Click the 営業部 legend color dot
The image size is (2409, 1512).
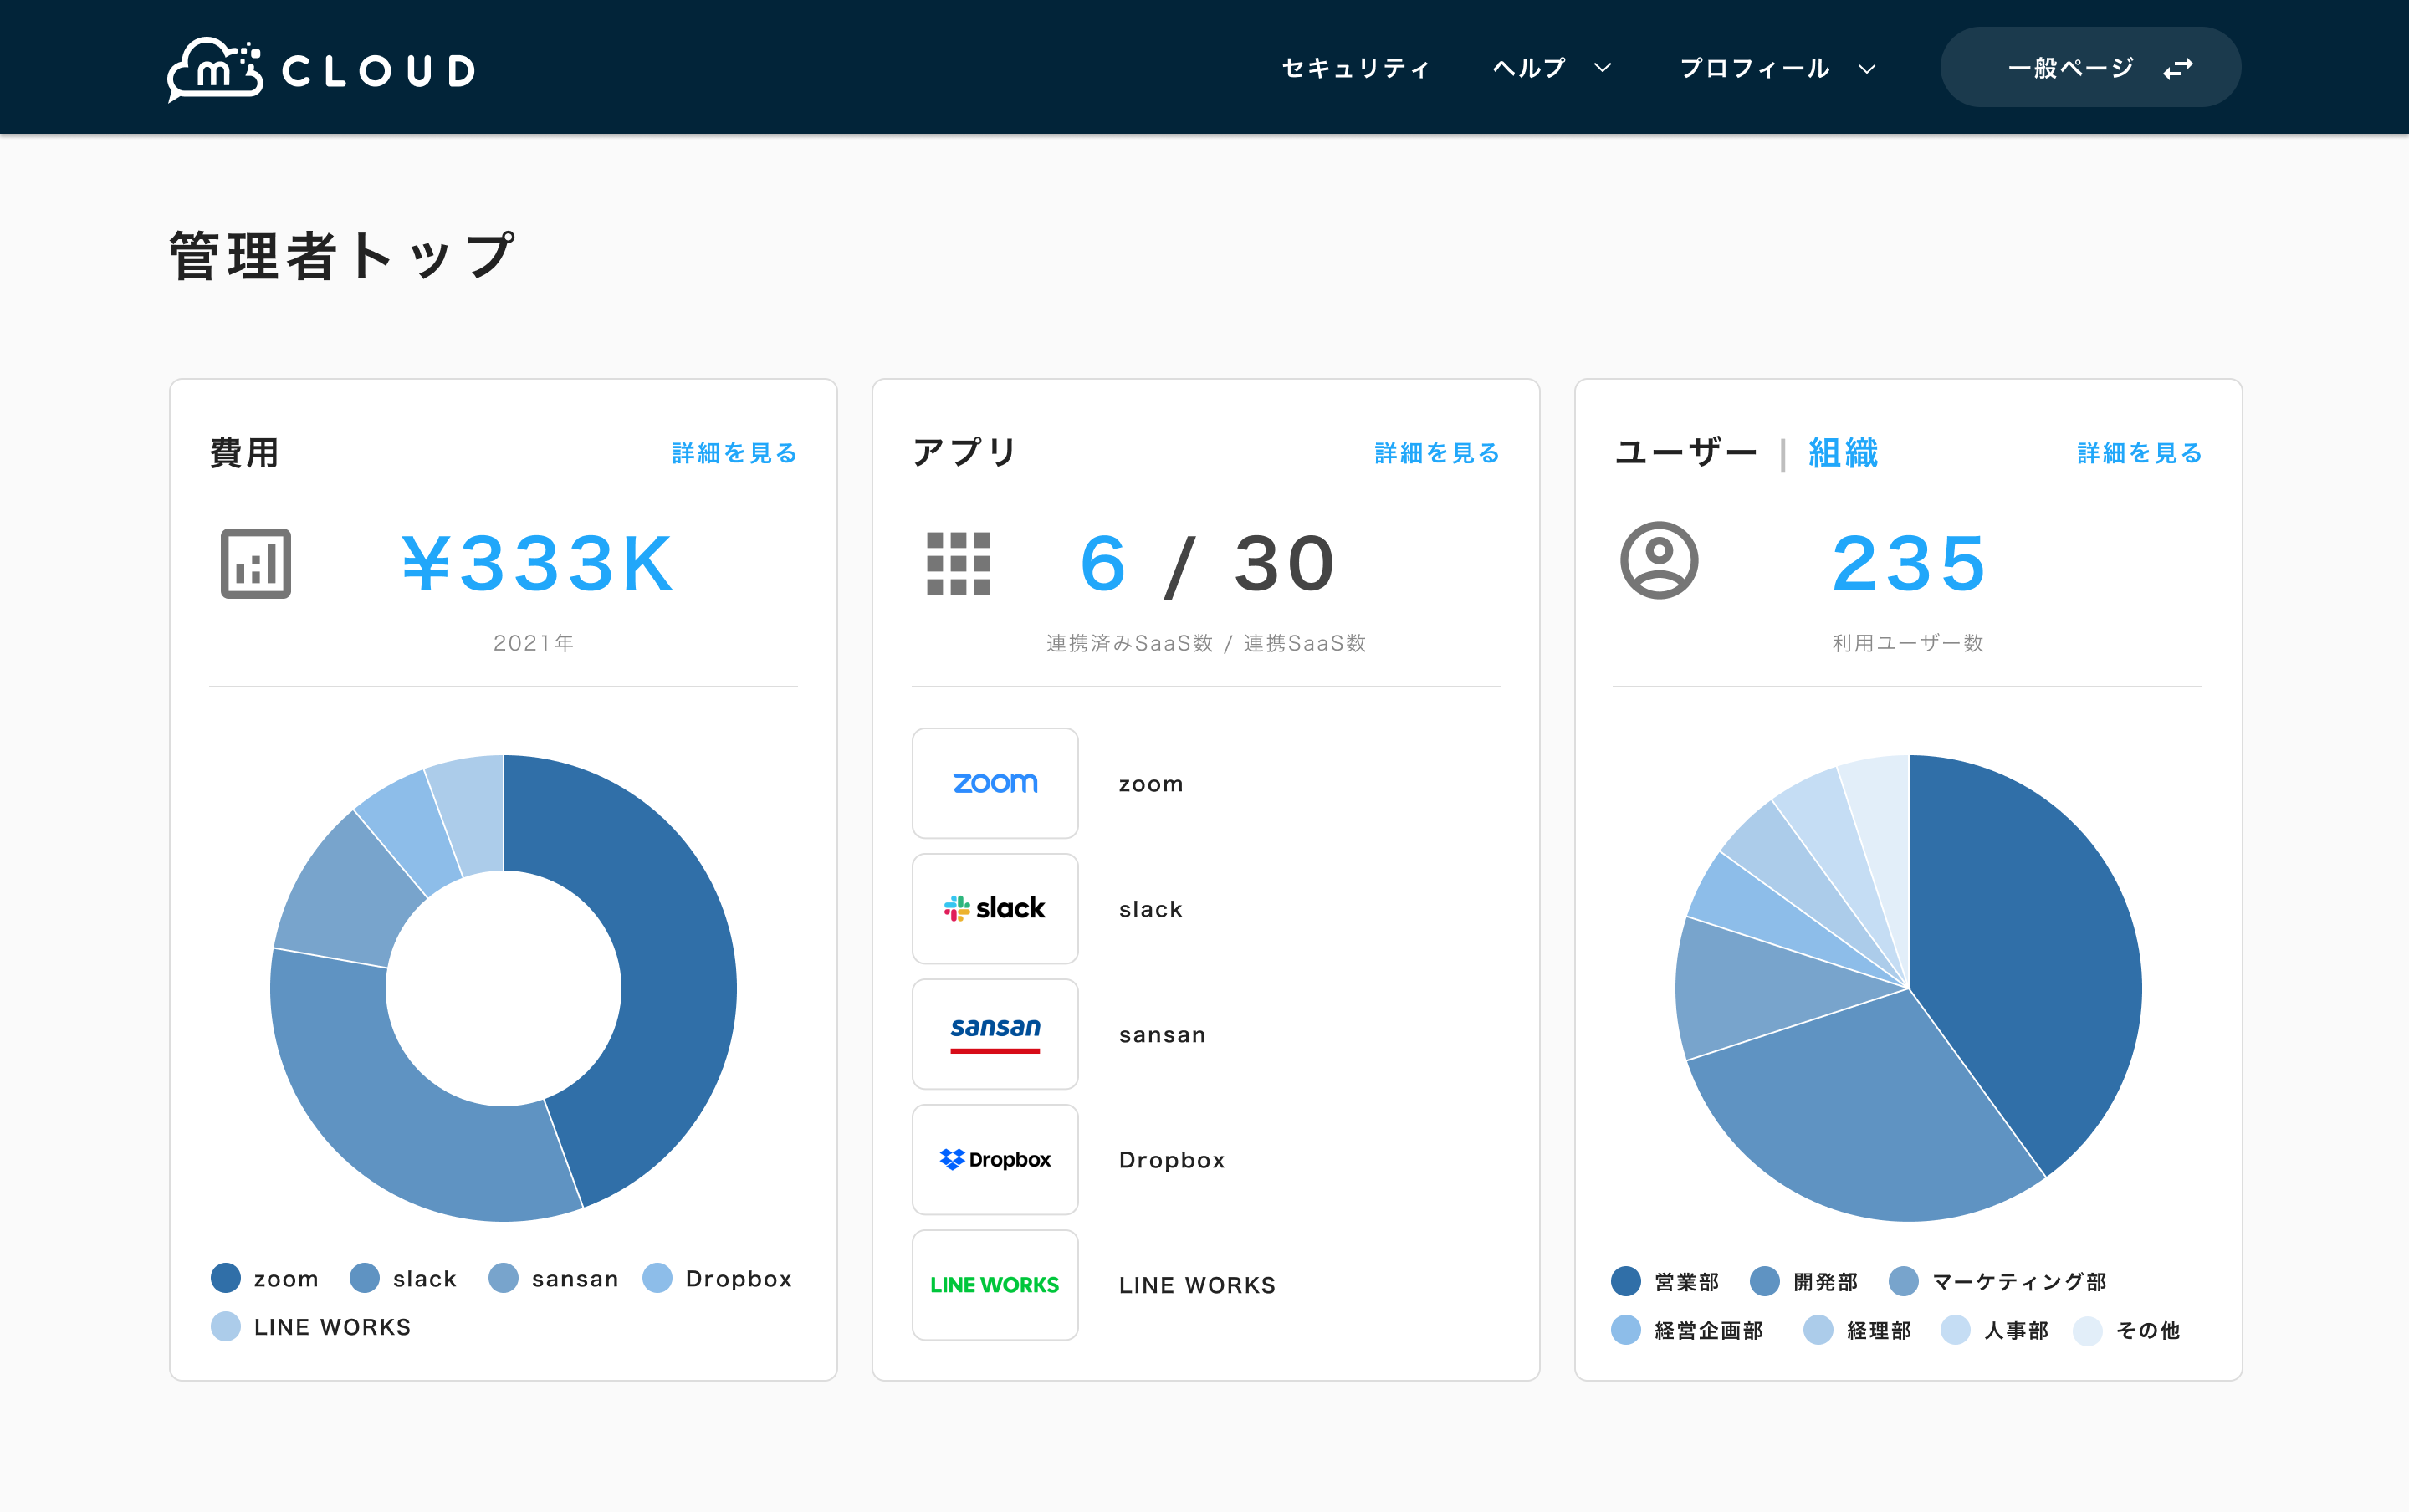pos(1626,1281)
